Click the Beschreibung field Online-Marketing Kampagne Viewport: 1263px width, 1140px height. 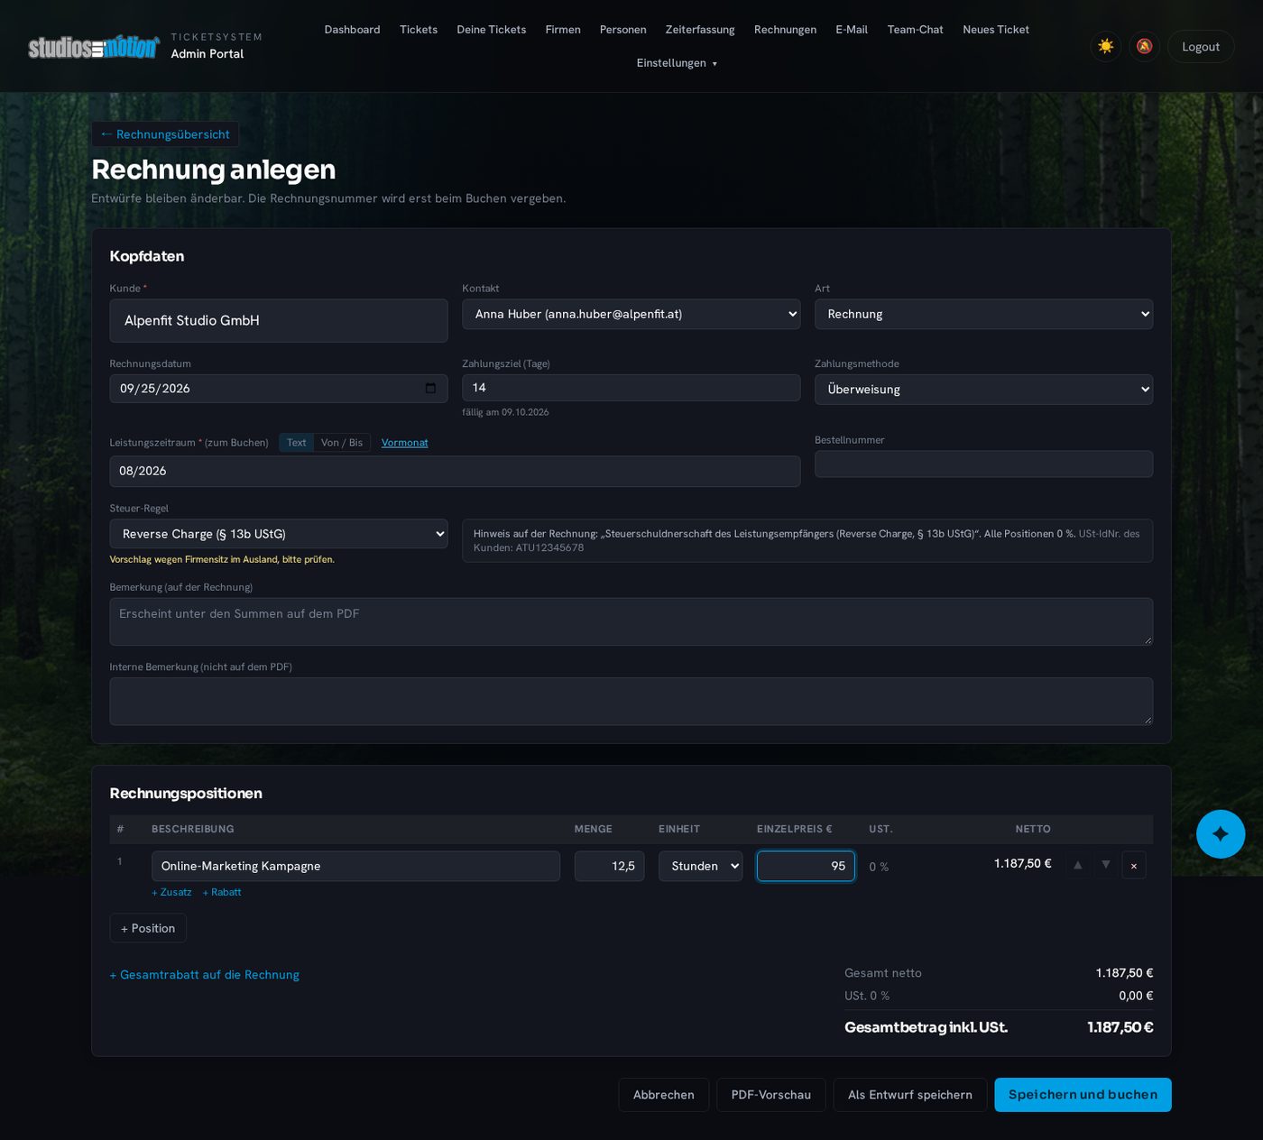point(355,866)
